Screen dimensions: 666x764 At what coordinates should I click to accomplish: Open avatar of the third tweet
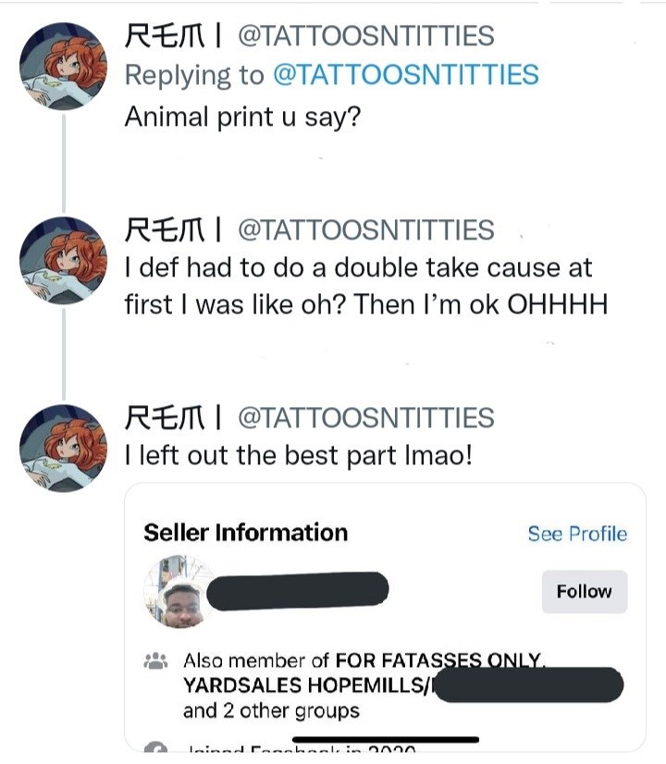pyautogui.click(x=63, y=449)
